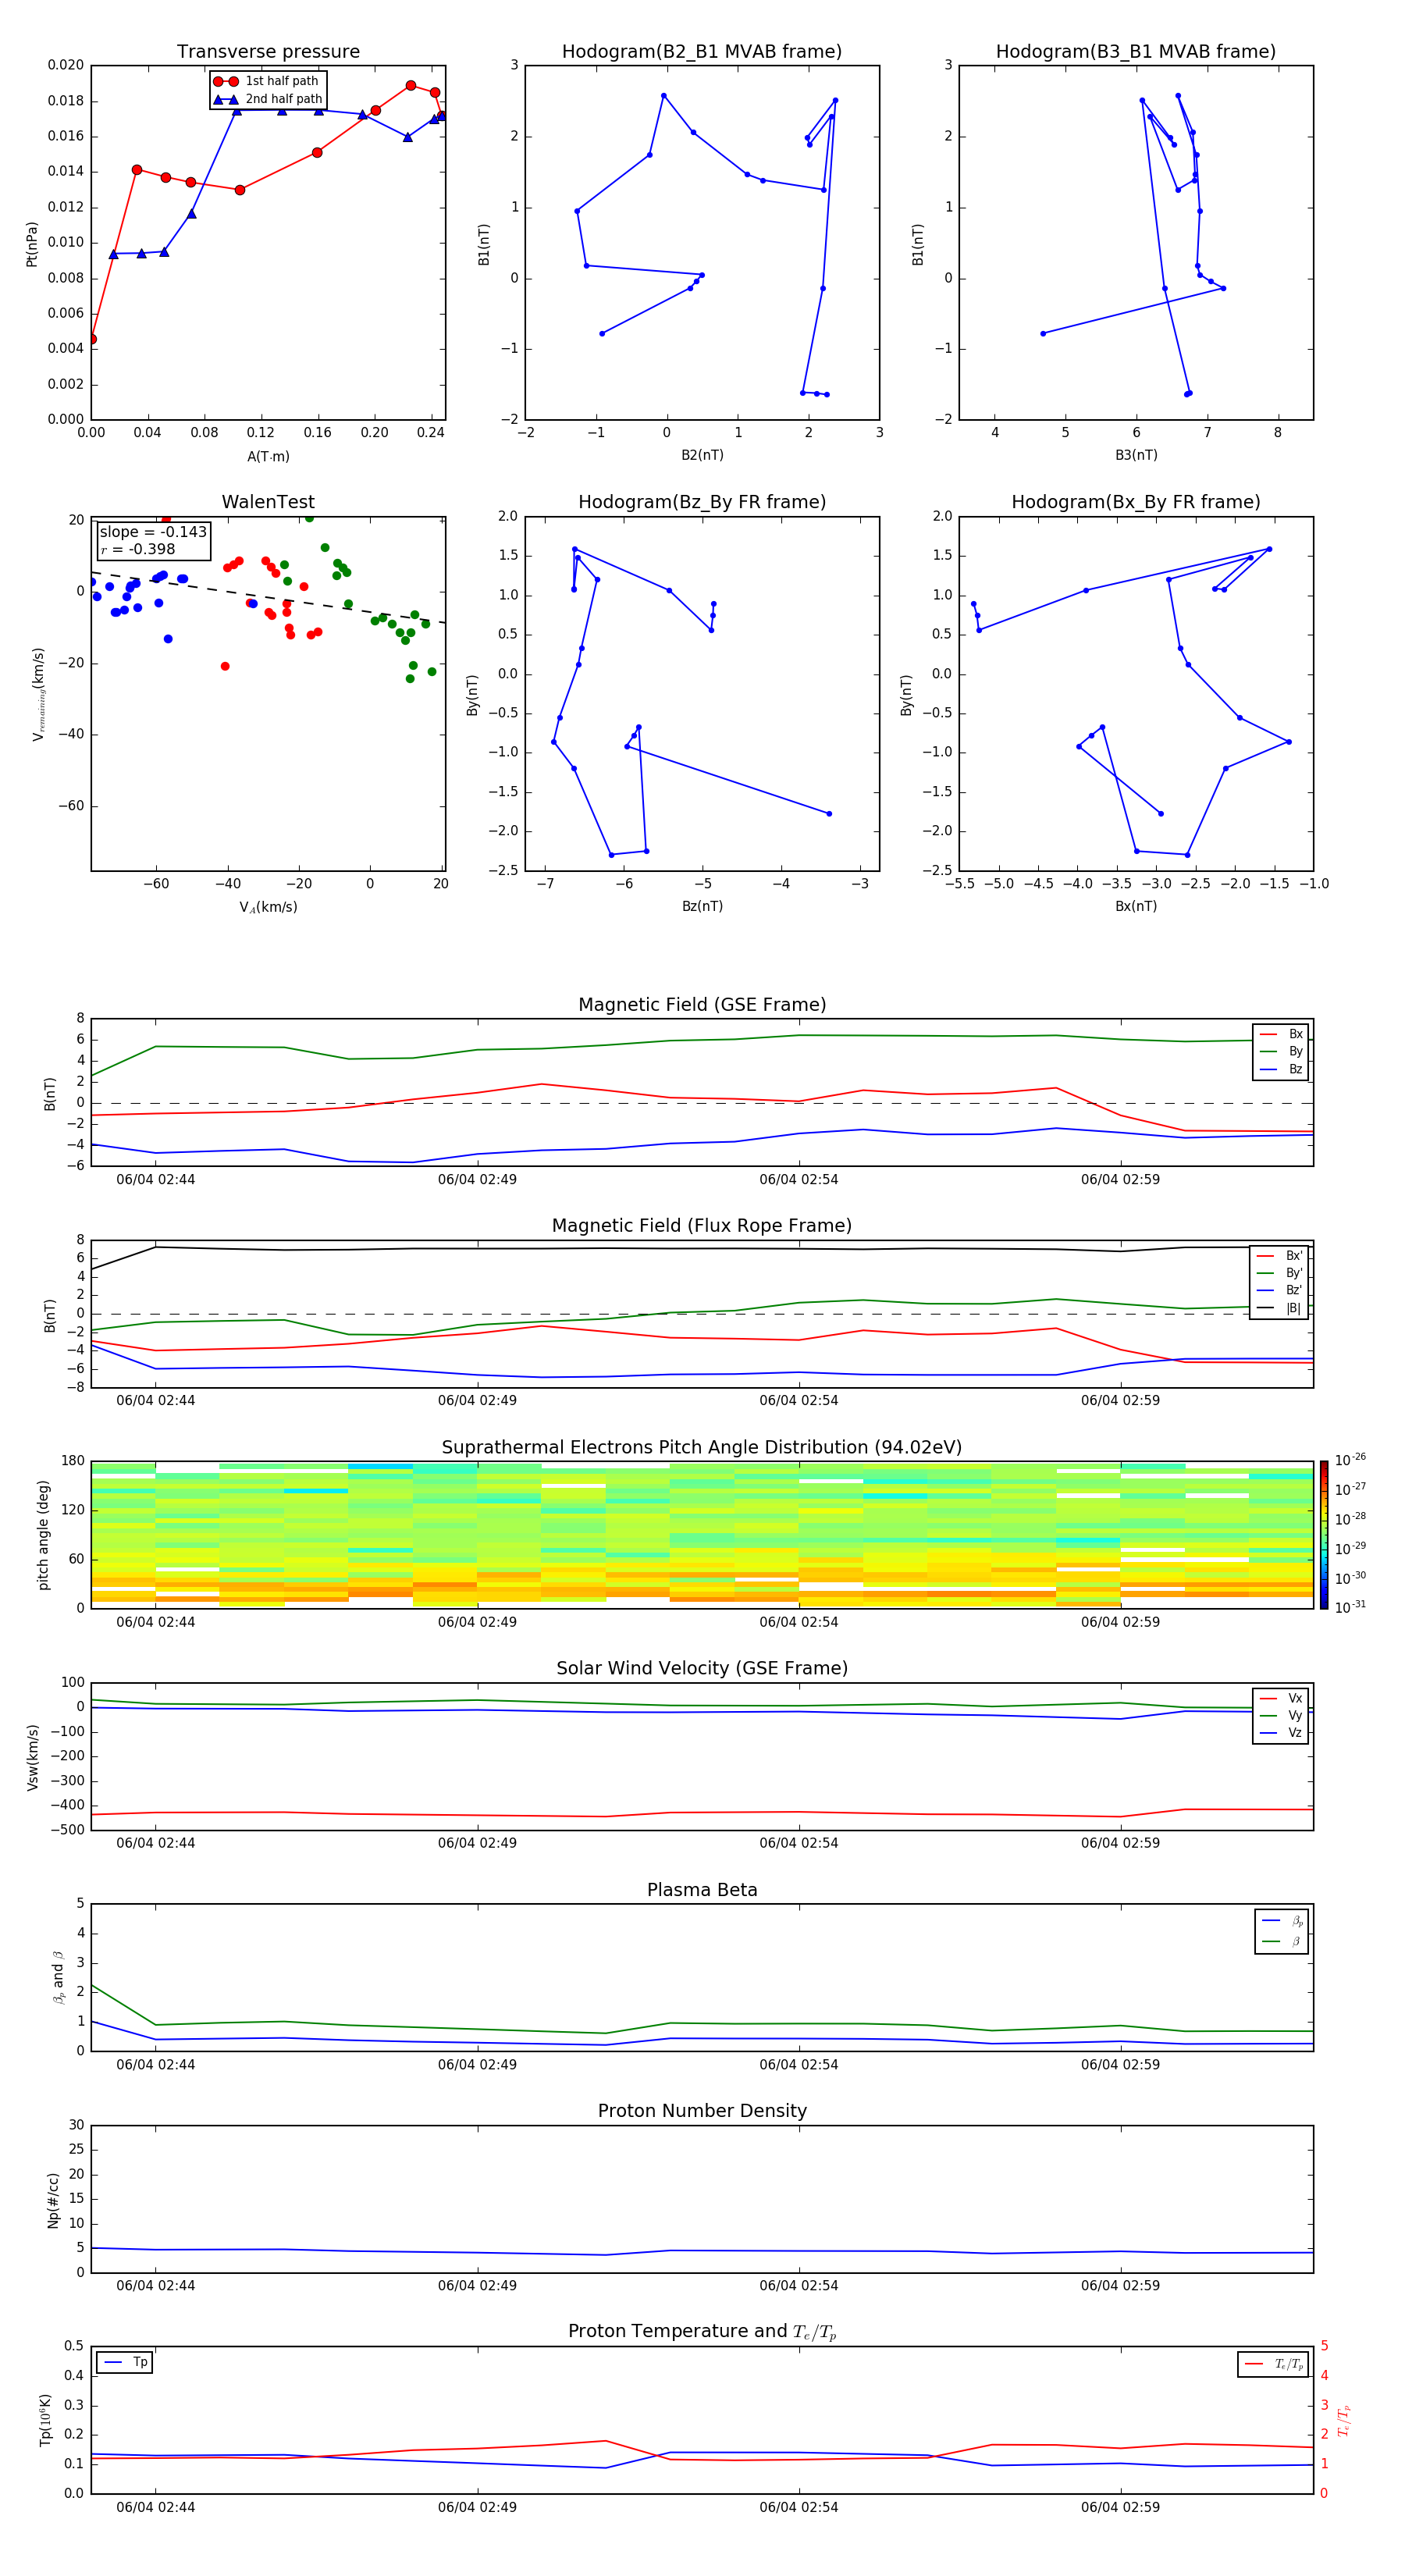Click '06/04 02:49' tick under GSE field
This screenshot has height=2576, width=1405.
(x=477, y=1180)
